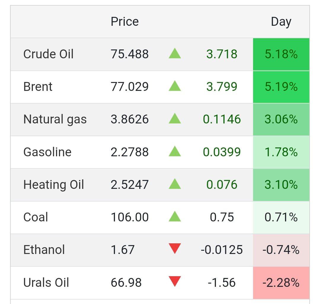
Task: Click the Coal price 106.00
Action: [129, 217]
